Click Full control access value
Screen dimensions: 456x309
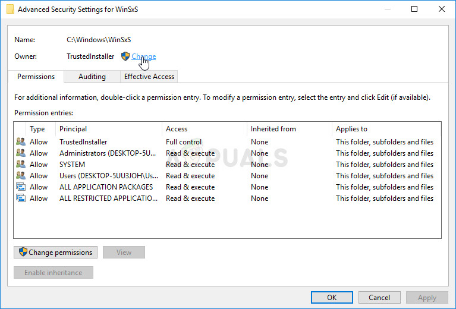[x=184, y=142]
